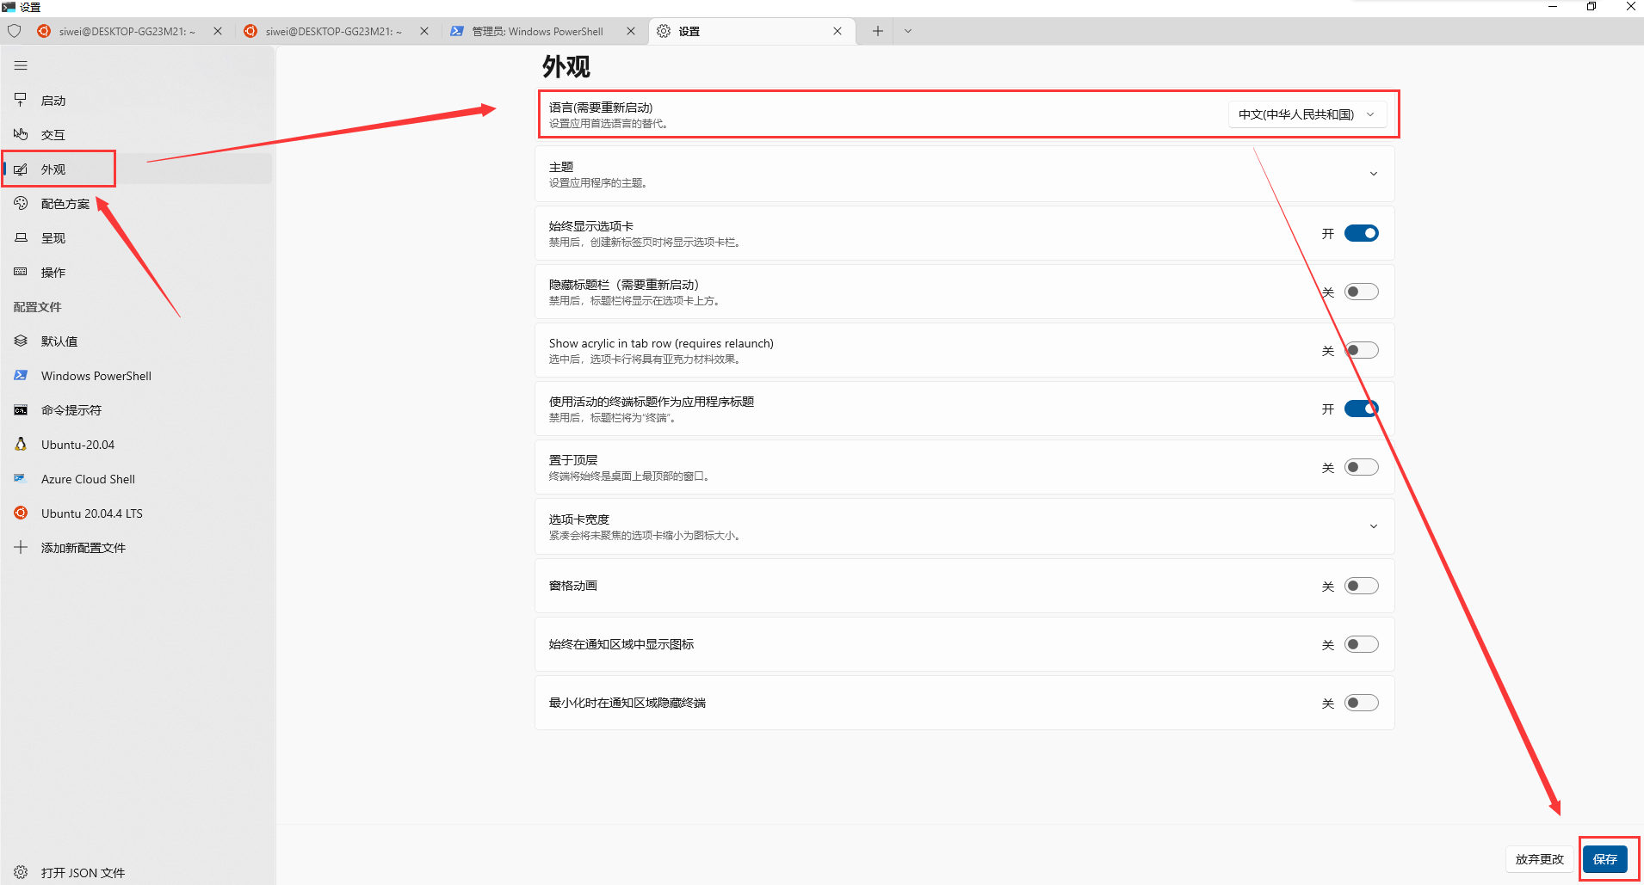The image size is (1644, 885).
Task: Enable 窗格动画 pane animation switch
Action: [1362, 586]
